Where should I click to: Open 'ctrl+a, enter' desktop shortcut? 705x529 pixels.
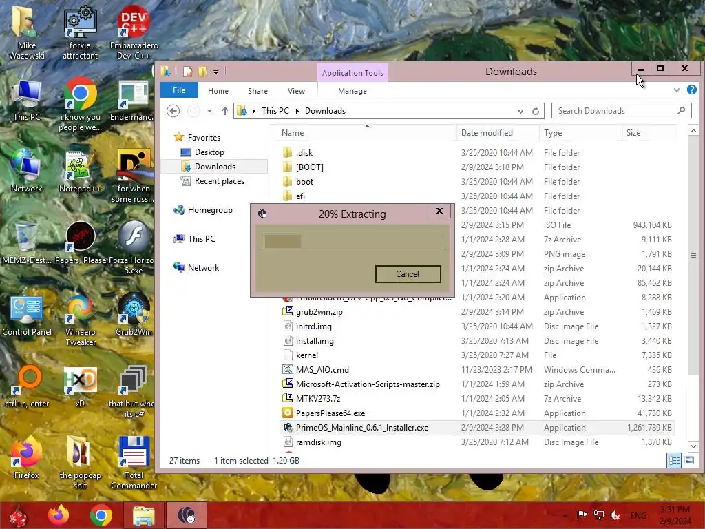coord(27,386)
